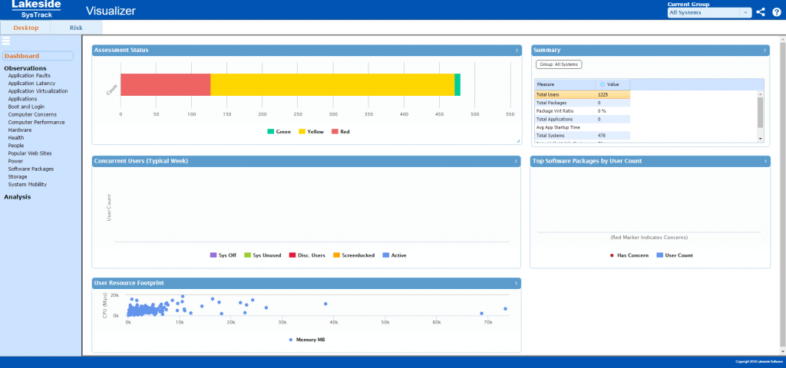Click the share icon in header

[761, 11]
